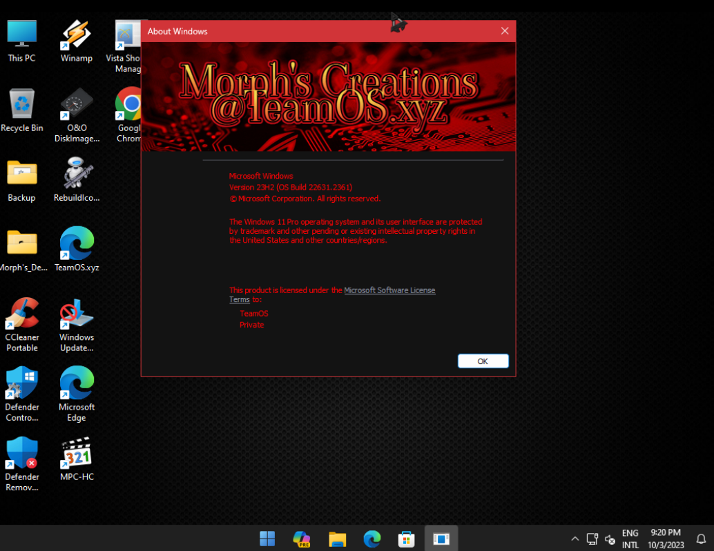Viewport: 714px width, 551px height.
Task: Select the Morph's_De... folder icon
Action: click(23, 250)
